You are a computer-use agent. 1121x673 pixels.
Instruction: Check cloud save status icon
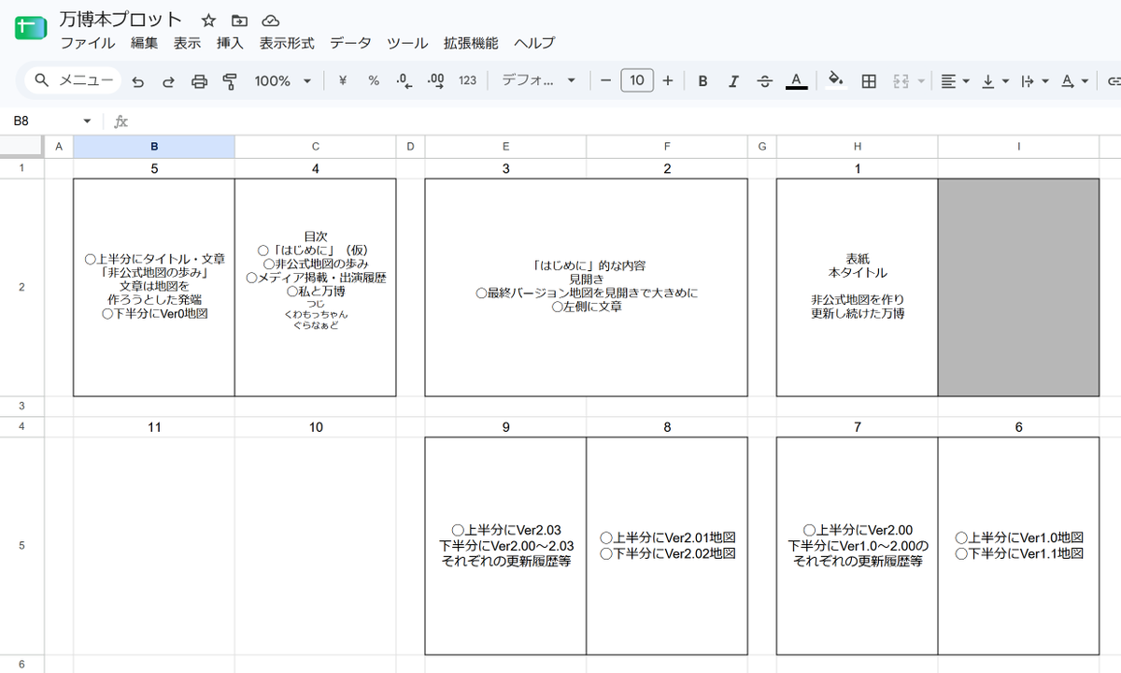[x=270, y=20]
